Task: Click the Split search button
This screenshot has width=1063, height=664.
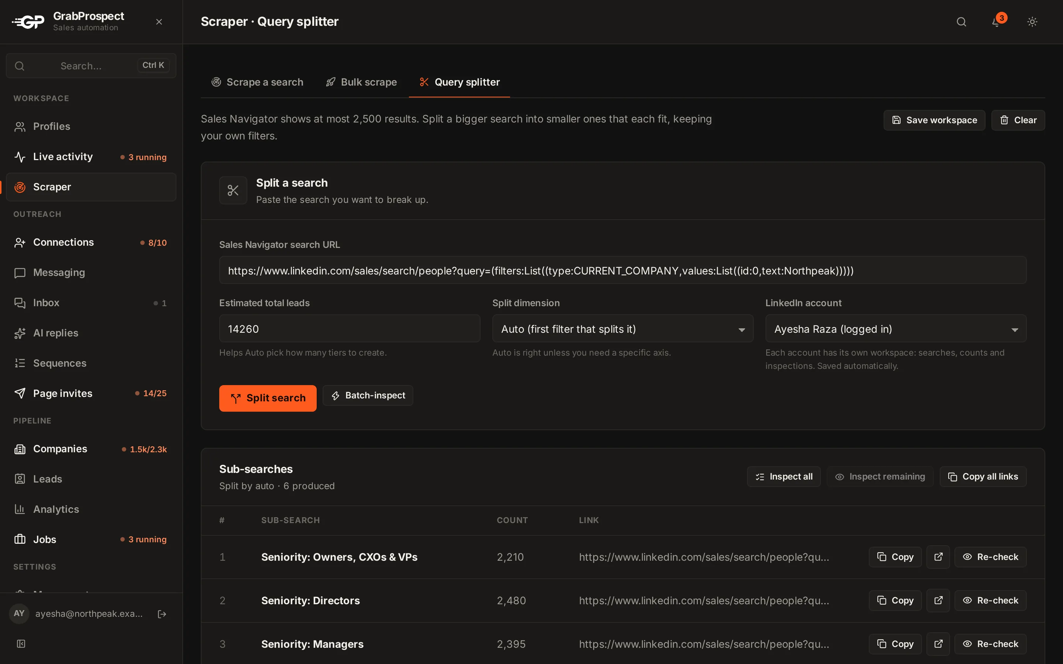Action: coord(268,398)
